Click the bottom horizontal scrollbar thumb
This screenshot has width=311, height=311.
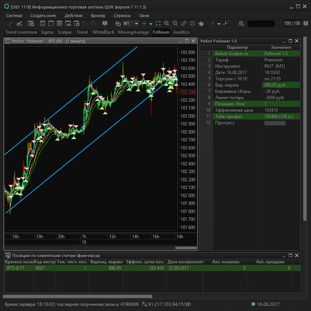tap(78, 296)
